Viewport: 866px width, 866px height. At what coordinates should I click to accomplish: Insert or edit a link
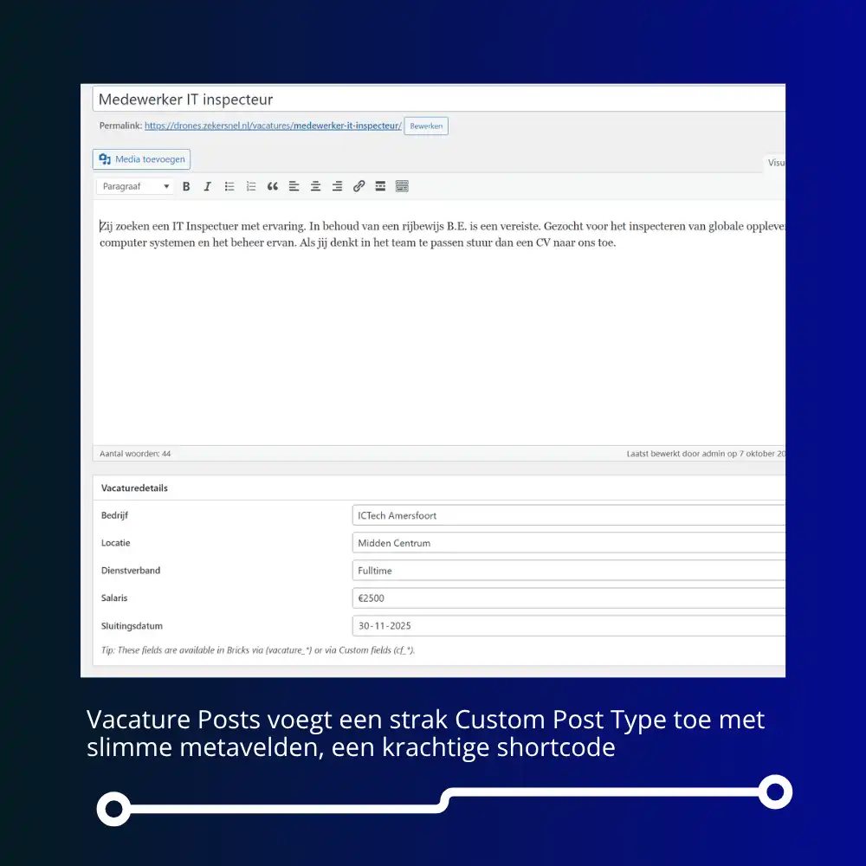tap(359, 186)
